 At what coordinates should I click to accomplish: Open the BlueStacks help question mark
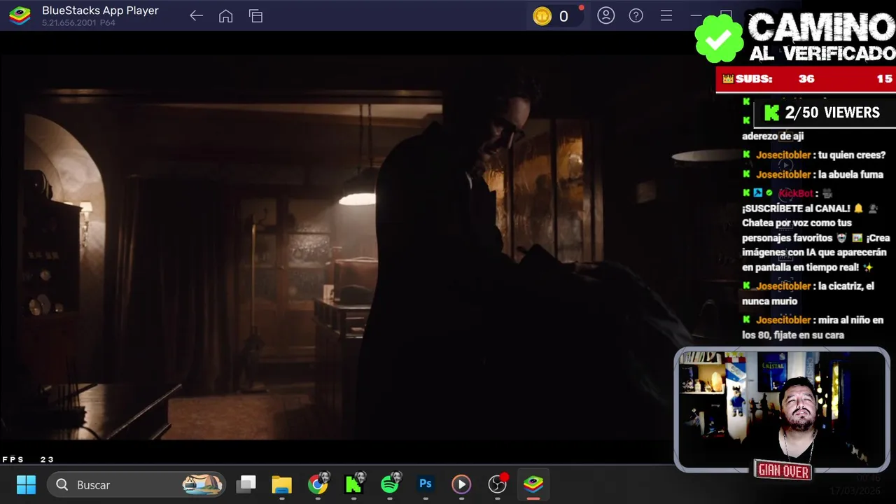pyautogui.click(x=636, y=15)
